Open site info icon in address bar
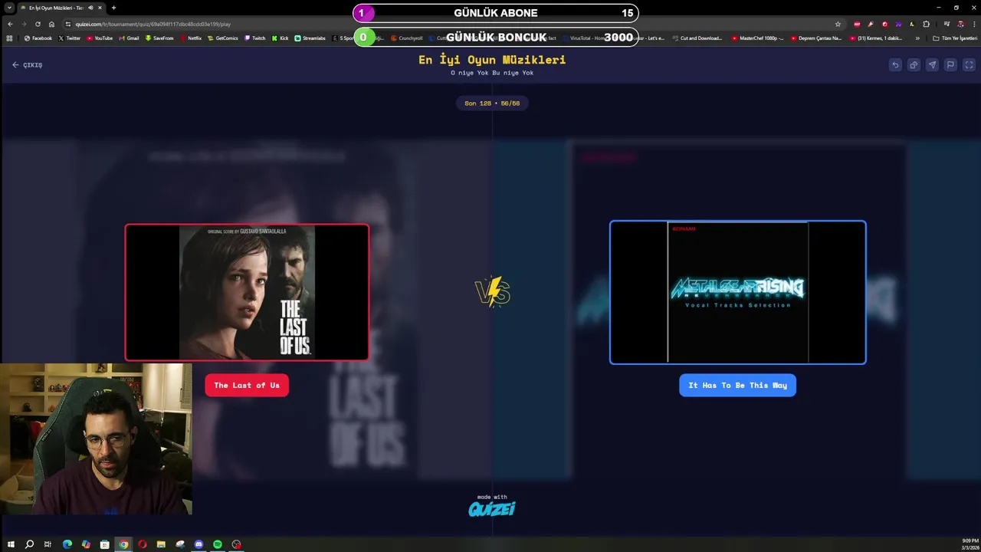This screenshot has width=981, height=552. click(68, 24)
